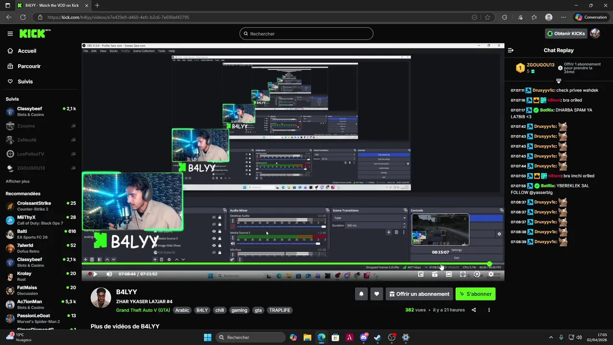Click the progress bar playhead knob

pos(489,264)
